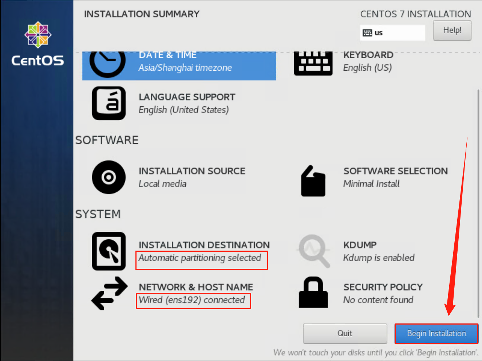The image size is (482, 361).
Task: Click Wired (ens192) connected text
Action: click(x=192, y=300)
